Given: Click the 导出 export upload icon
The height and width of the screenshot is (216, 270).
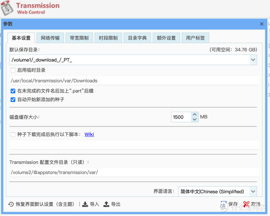Looking at the screenshot, I should (106, 204).
